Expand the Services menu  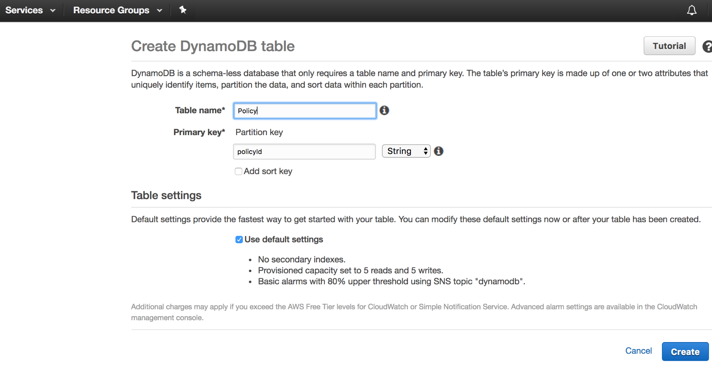tap(30, 10)
